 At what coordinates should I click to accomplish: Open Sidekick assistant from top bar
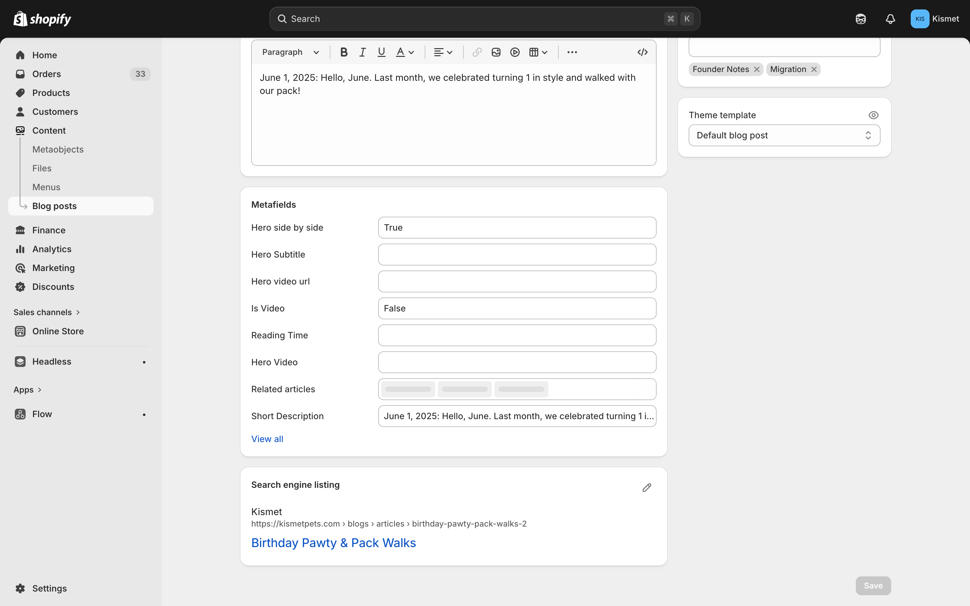pyautogui.click(x=861, y=19)
